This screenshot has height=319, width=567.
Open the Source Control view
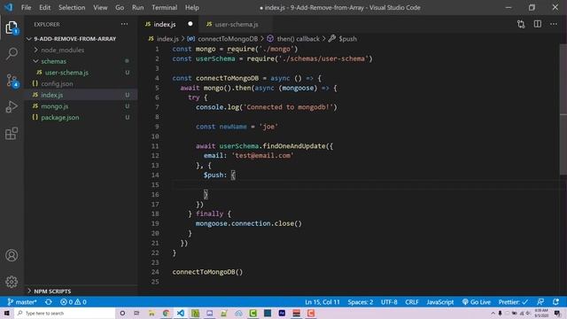click(12, 81)
